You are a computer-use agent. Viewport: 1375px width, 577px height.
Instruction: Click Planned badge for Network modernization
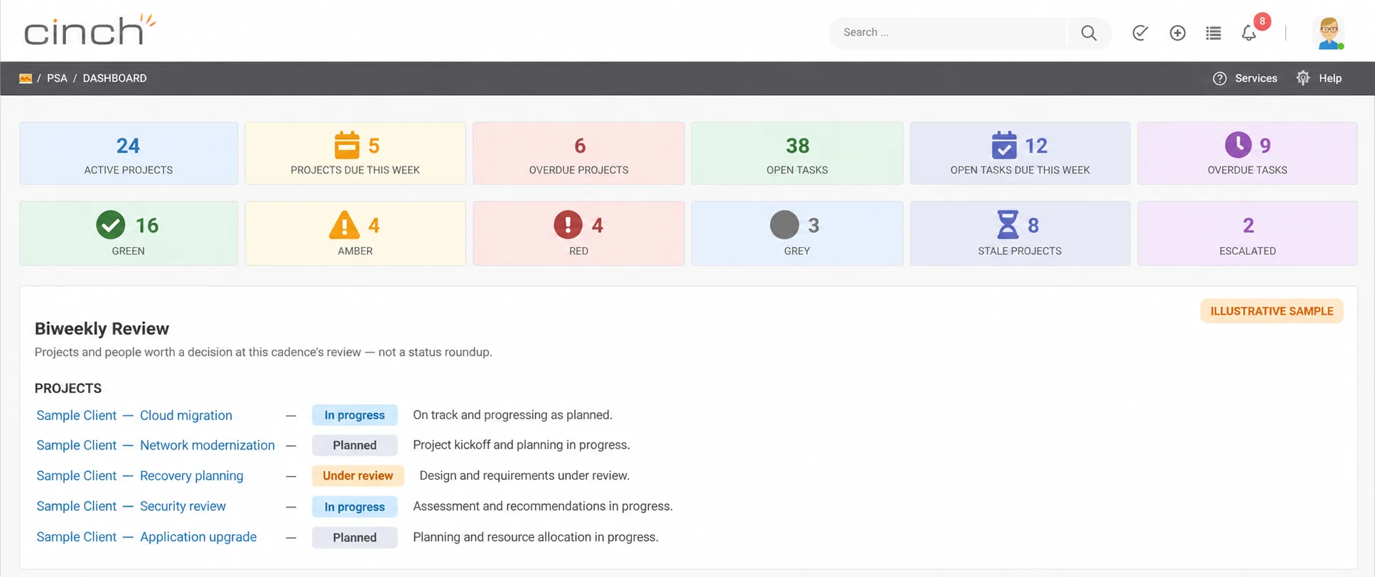coord(355,445)
